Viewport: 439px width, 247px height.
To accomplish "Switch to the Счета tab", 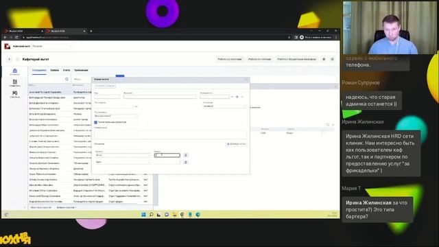I will pyautogui.click(x=67, y=70).
